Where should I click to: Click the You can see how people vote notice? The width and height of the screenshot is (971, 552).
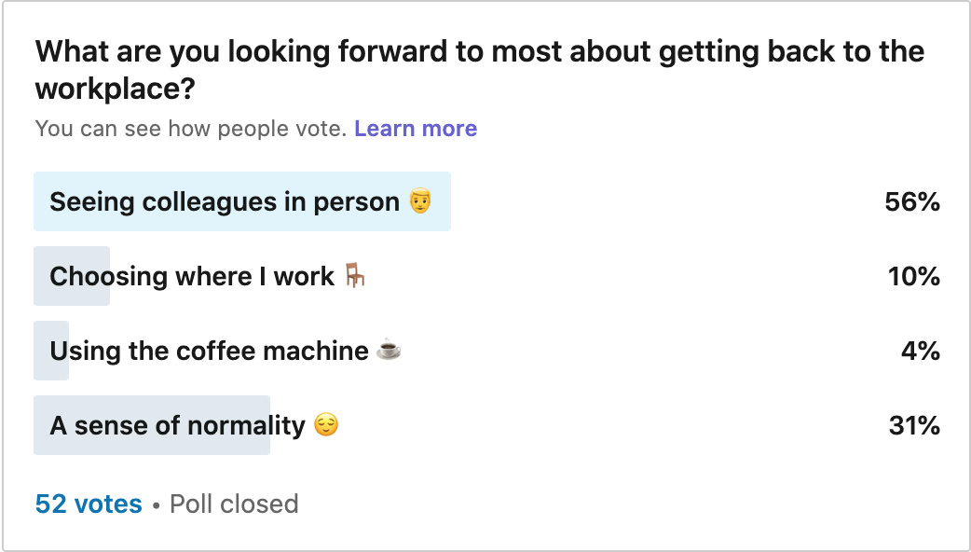191,129
